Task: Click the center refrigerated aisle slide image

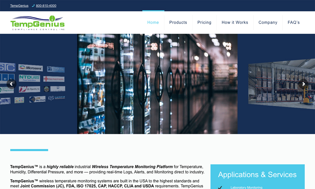Action: point(157,84)
